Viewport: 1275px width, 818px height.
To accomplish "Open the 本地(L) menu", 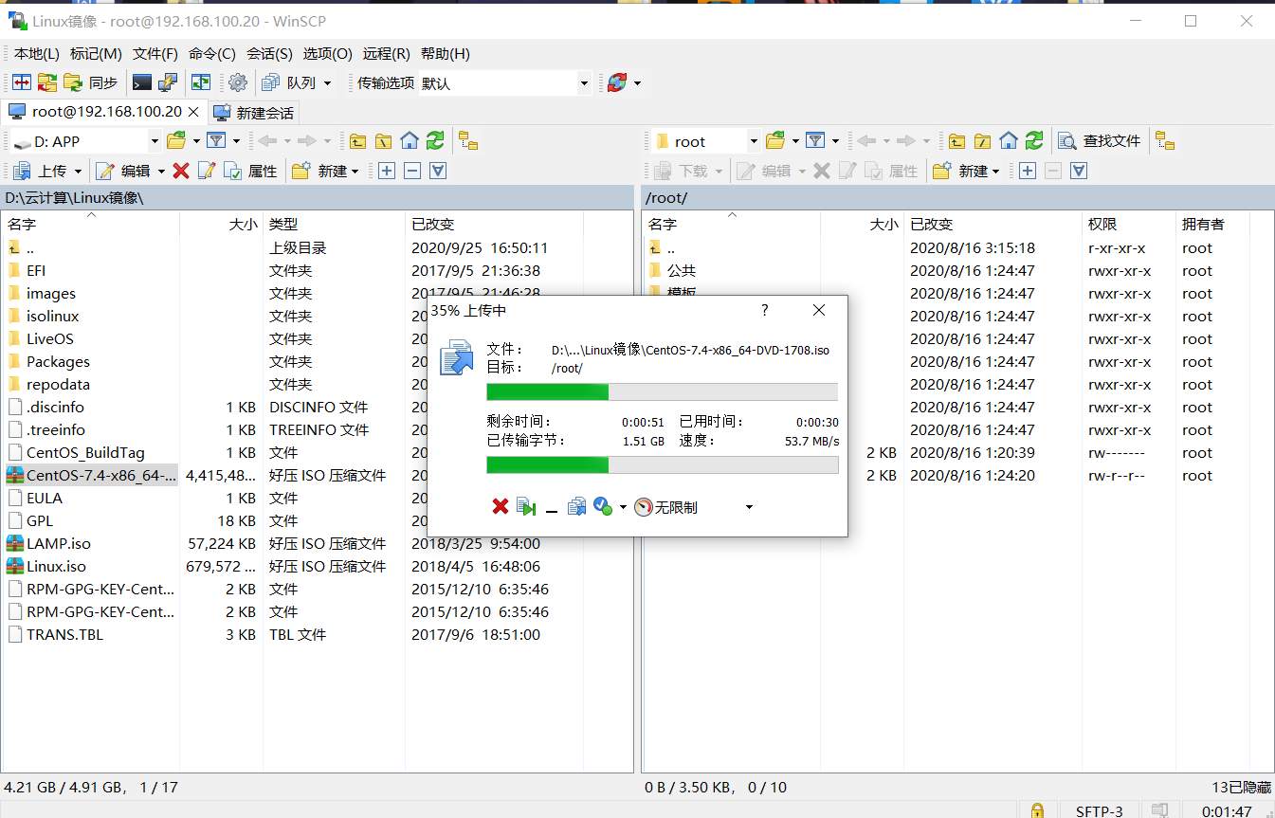I will [36, 54].
